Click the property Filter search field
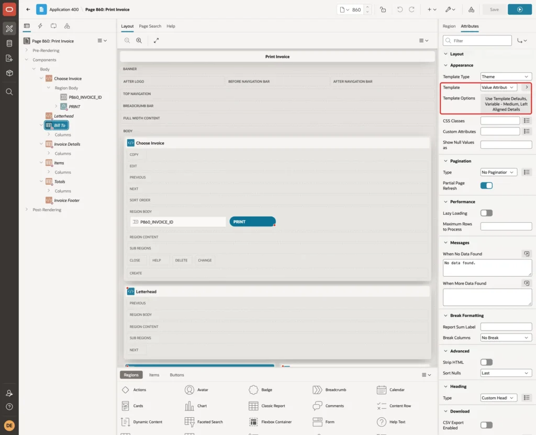 click(477, 41)
